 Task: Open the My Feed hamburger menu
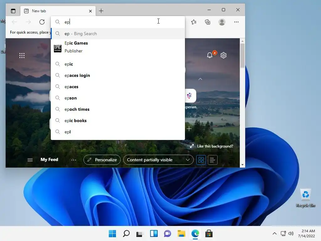point(30,160)
